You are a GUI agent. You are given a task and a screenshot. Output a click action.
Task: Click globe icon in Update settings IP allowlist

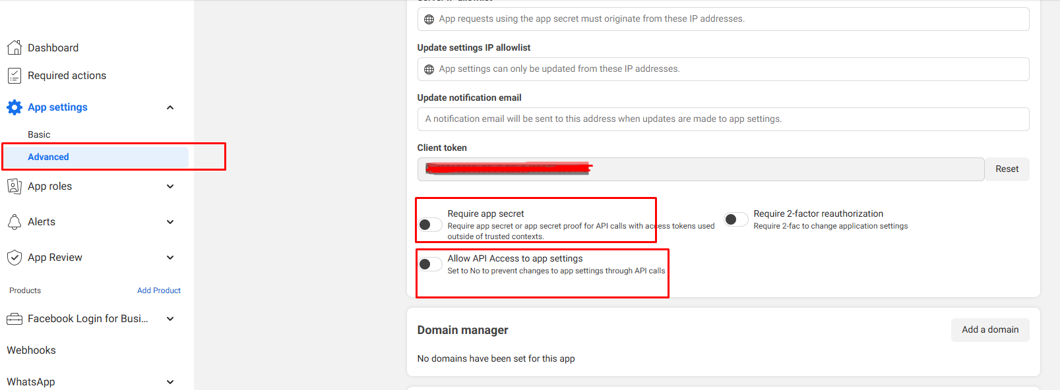point(429,69)
